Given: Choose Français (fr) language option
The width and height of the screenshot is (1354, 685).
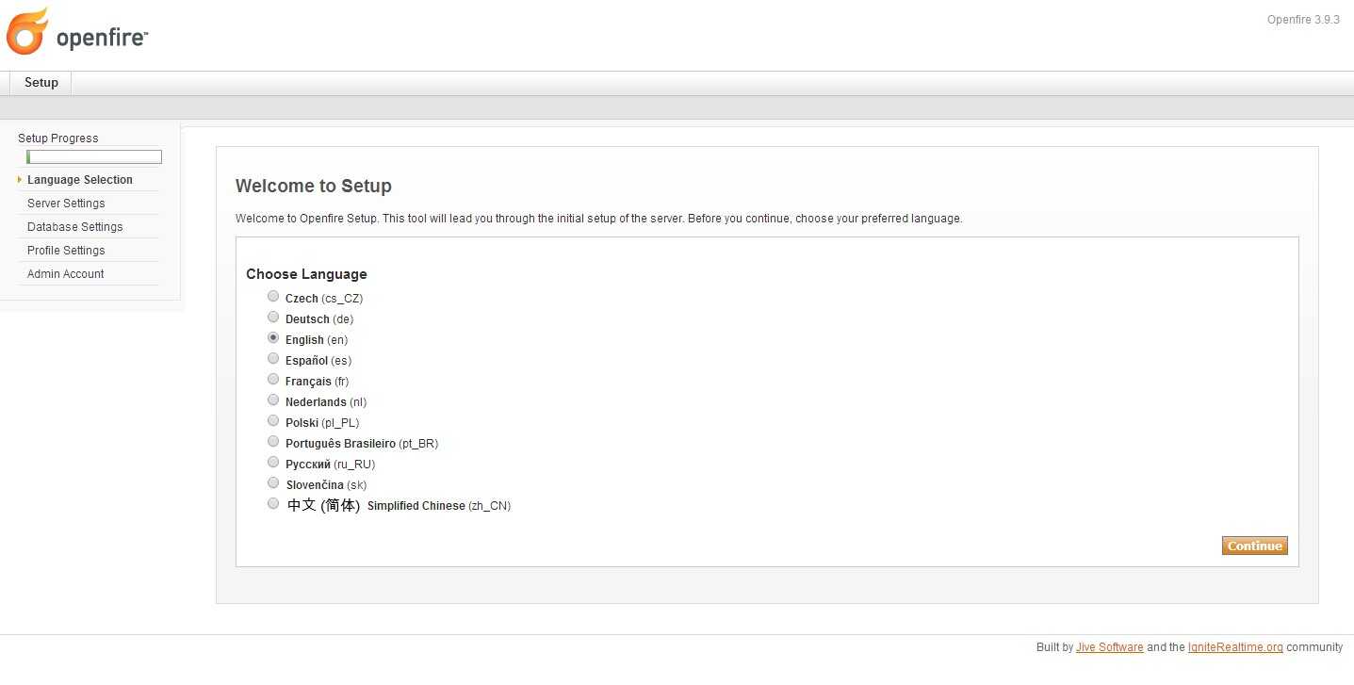Looking at the screenshot, I should click(273, 379).
